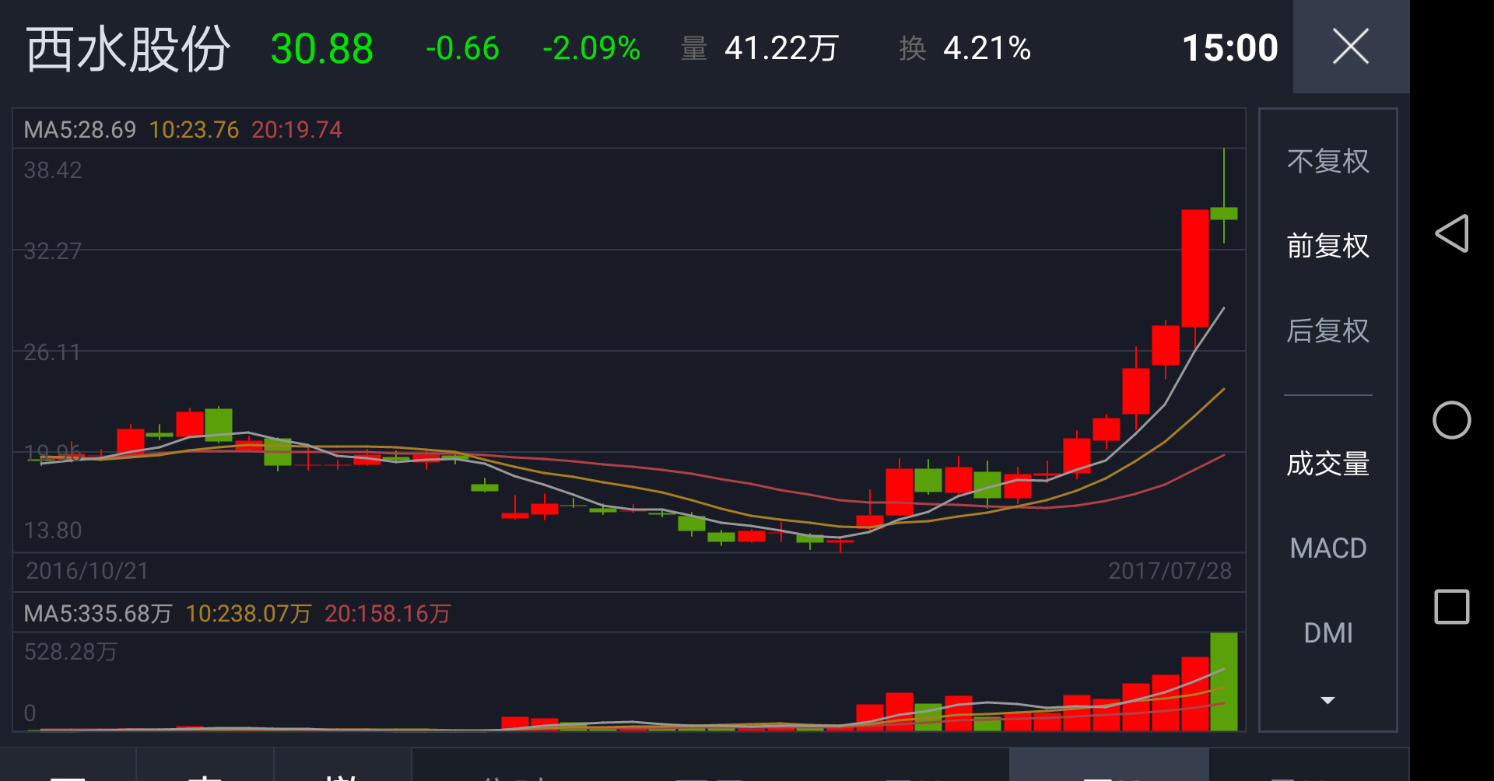Select 后复权 adjustment mode
The width and height of the screenshot is (1494, 781).
[1327, 331]
